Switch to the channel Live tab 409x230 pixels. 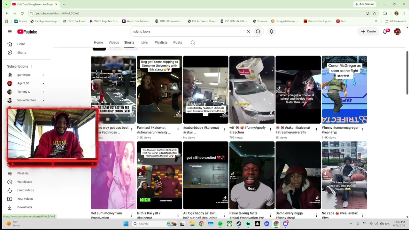[144, 42]
